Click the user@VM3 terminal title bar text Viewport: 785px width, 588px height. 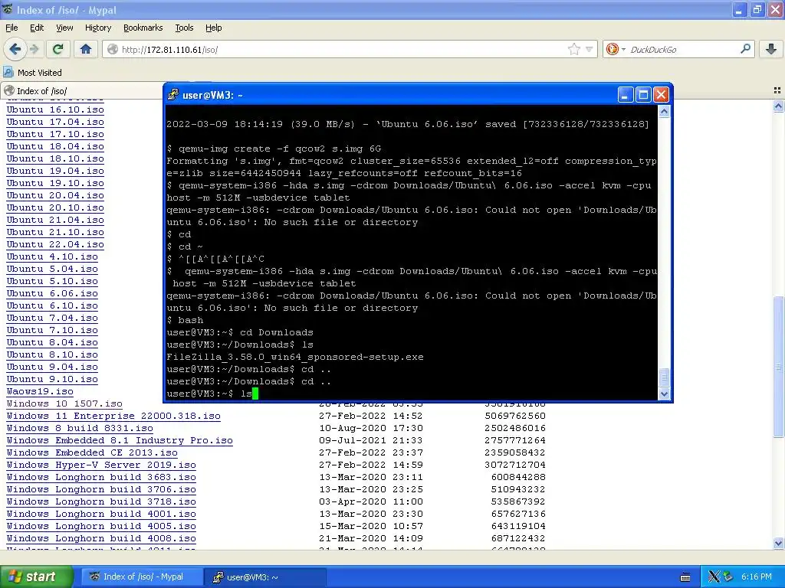pyautogui.click(x=212, y=95)
